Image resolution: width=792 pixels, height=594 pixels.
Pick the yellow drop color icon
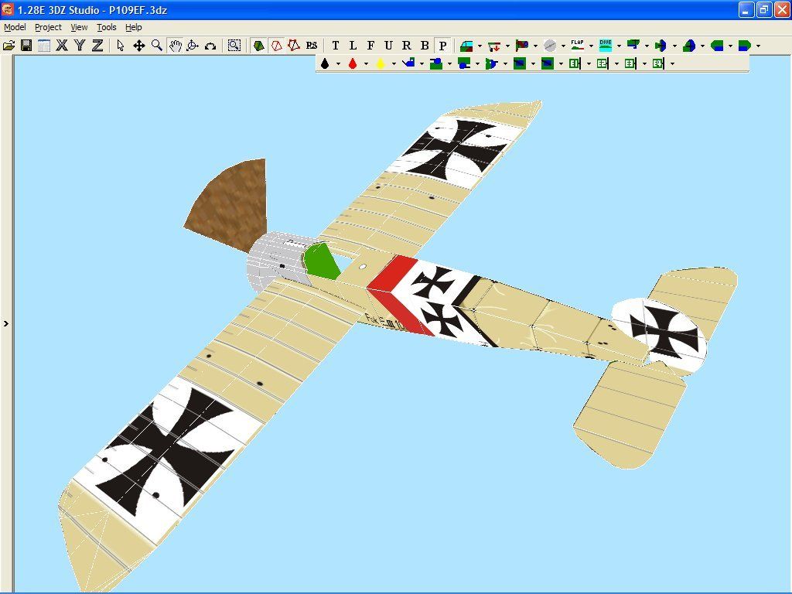tap(381, 63)
